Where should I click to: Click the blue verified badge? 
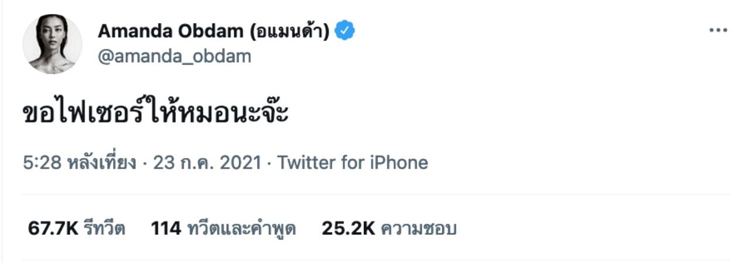(x=345, y=31)
